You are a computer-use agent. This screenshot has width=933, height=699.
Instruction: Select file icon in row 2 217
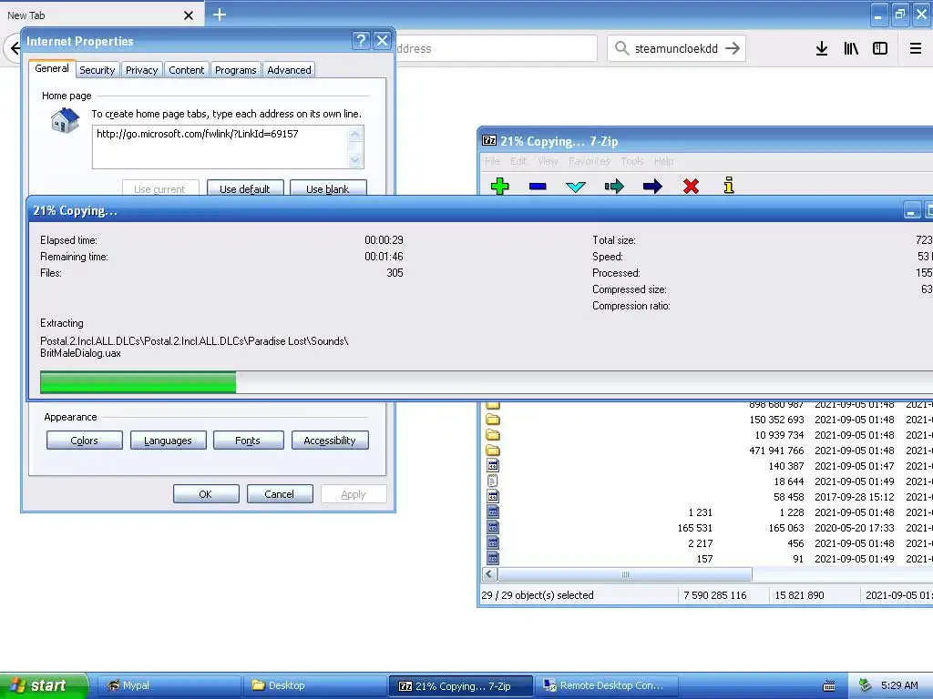(x=493, y=543)
